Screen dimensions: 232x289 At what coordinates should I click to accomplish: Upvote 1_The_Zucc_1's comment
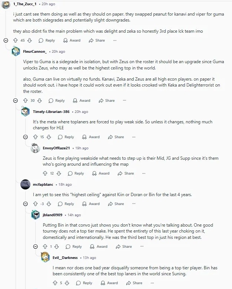[16, 40]
